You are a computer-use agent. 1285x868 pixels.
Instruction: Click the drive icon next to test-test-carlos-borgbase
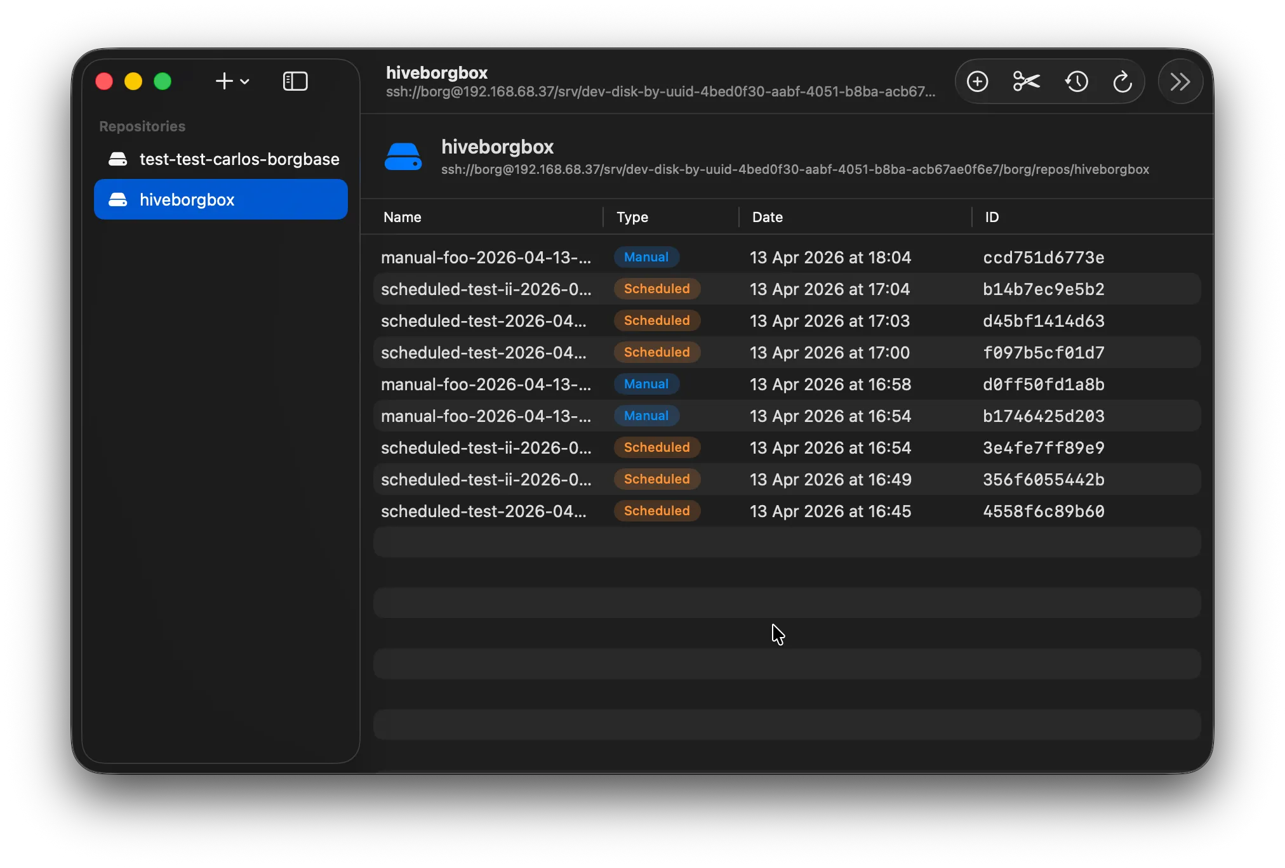(x=118, y=159)
